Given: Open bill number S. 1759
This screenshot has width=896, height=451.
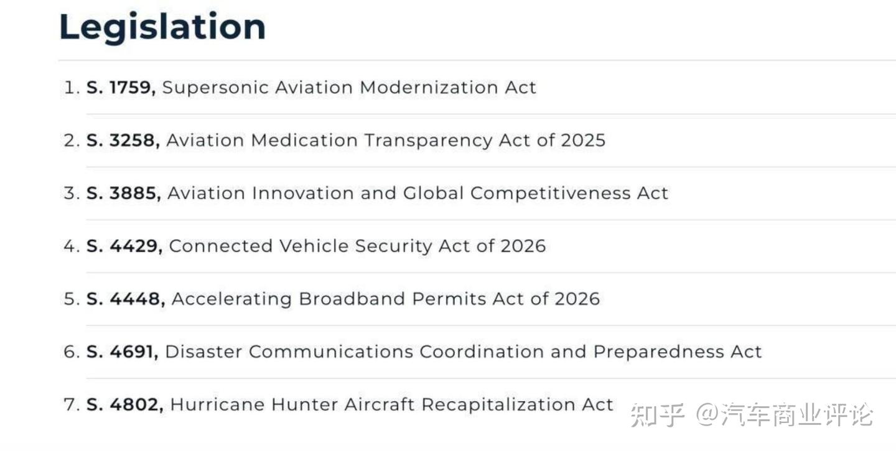Looking at the screenshot, I should (x=121, y=88).
